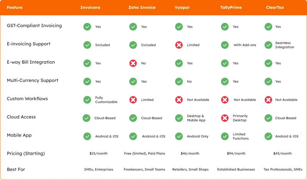The width and height of the screenshot is (307, 180).
Task: Click the red cross for Zoho E-way Bill
Action: tap(133, 63)
